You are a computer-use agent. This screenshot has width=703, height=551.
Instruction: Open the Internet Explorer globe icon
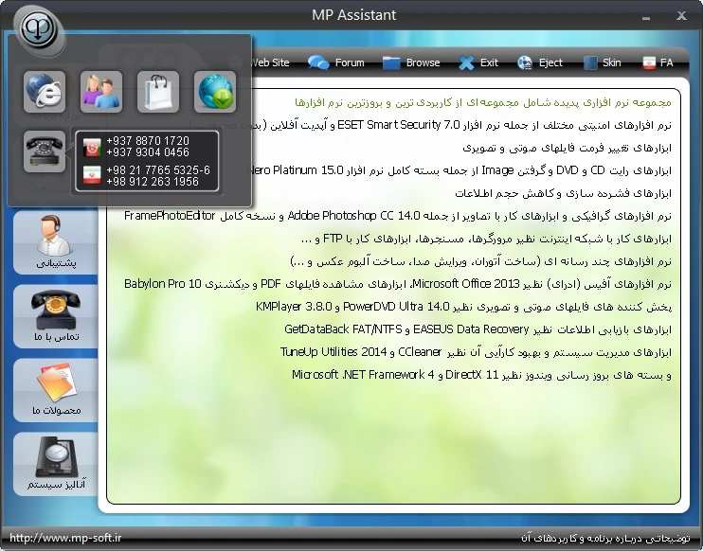[x=45, y=92]
